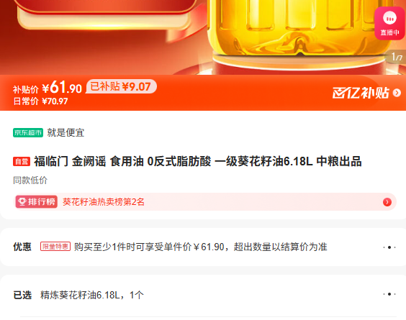Open the 已补贴 ¥9.07 subsidy pill
This screenshot has height=320, width=406.
(121, 86)
